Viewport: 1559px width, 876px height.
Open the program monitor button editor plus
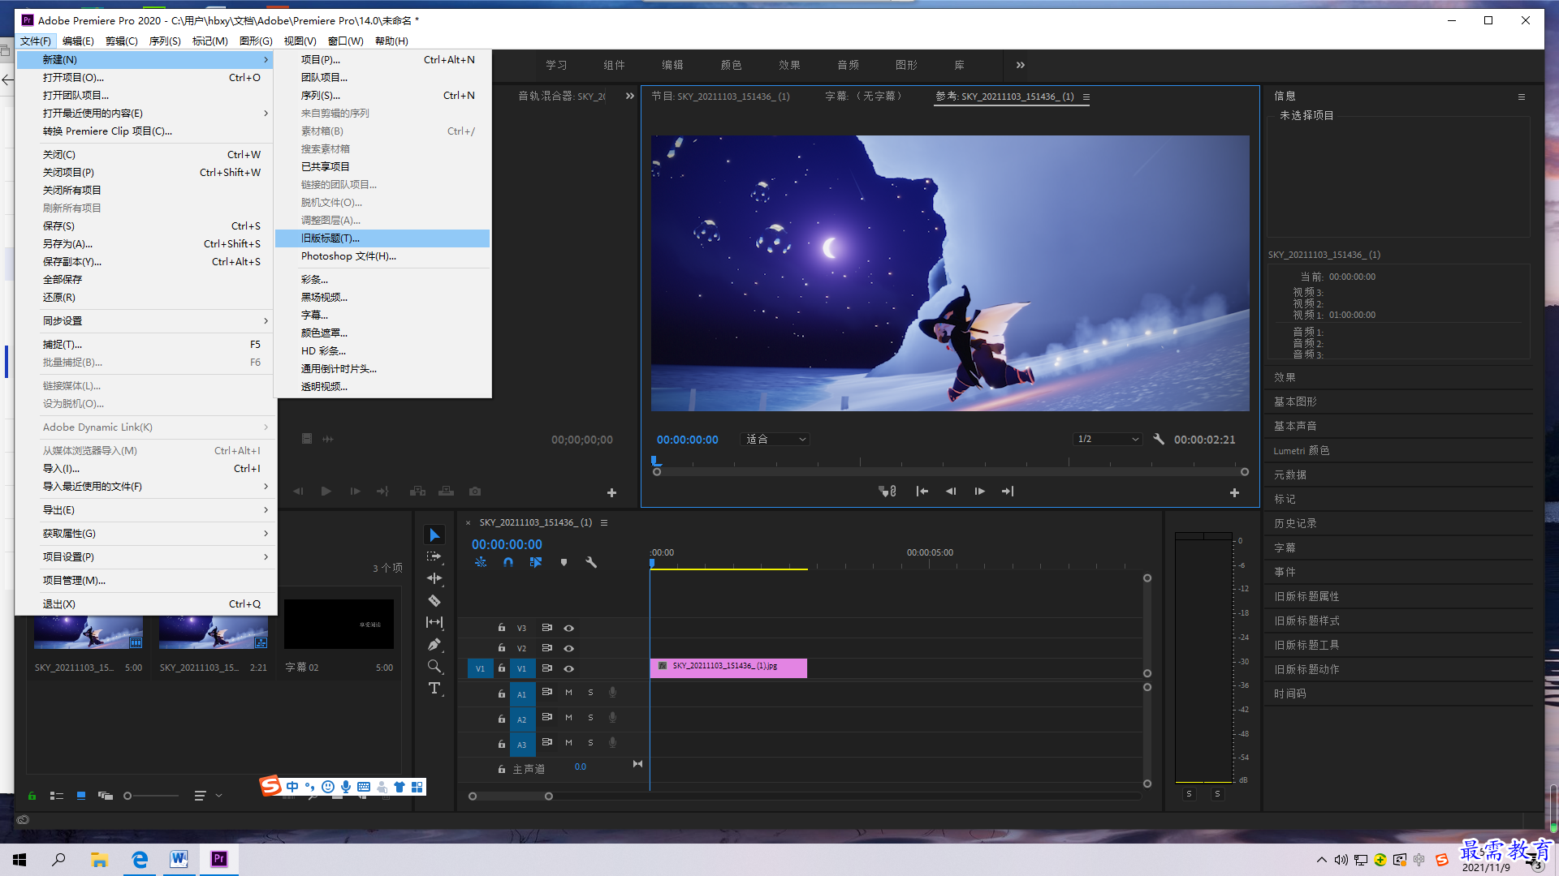coord(1234,492)
